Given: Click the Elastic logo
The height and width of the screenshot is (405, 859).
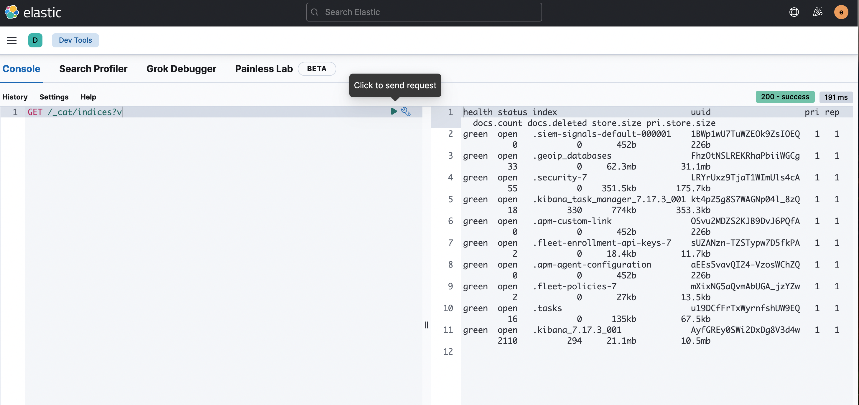Looking at the screenshot, I should 33,12.
